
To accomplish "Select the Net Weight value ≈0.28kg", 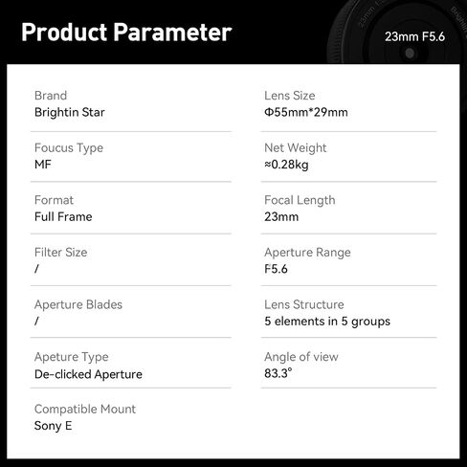I will [286, 165].
